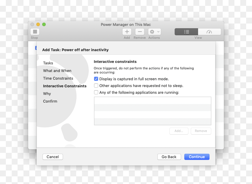Click inside the applications list box
The image size is (252, 184).
click(x=152, y=111)
